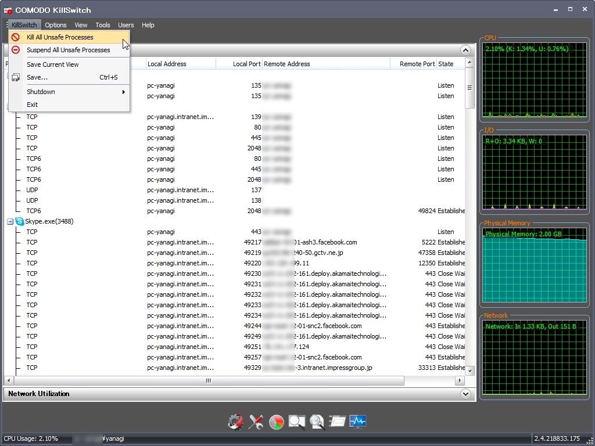Click the vertical scrollbar down arrow
The image size is (595, 446).
(x=469, y=371)
